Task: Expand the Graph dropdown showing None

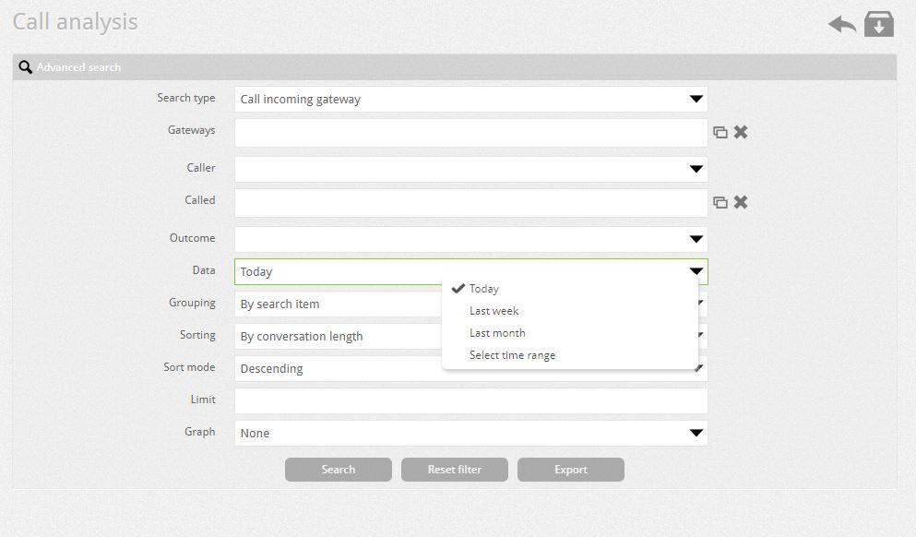Action: (x=470, y=433)
